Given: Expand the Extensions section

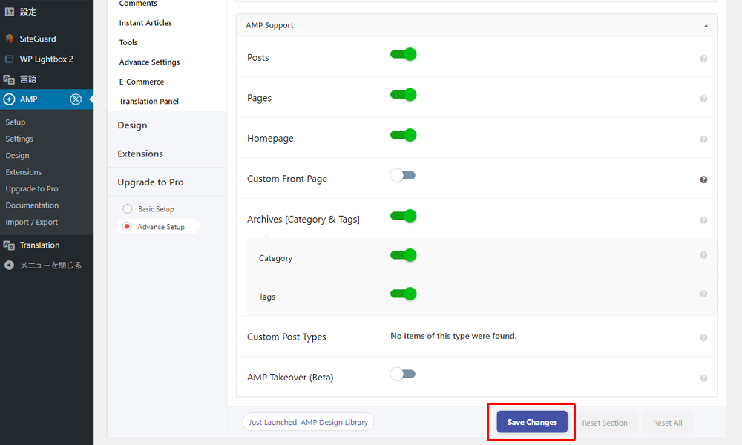Looking at the screenshot, I should [x=167, y=154].
